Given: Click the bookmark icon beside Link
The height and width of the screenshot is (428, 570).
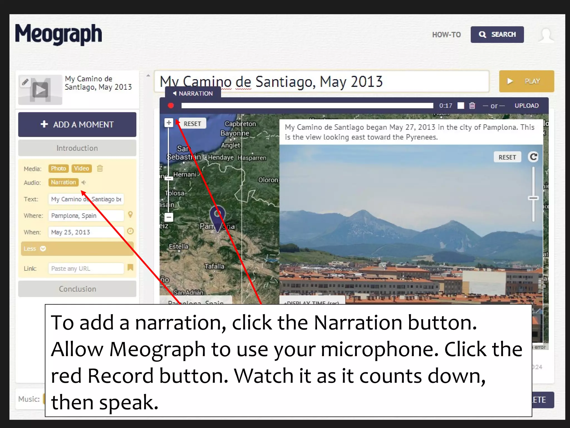Looking at the screenshot, I should (130, 267).
